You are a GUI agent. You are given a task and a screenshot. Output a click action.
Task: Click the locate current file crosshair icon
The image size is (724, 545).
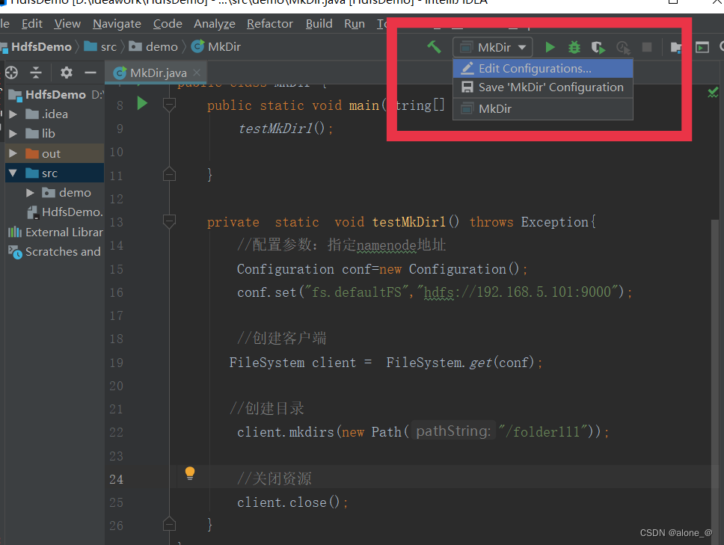pos(11,73)
